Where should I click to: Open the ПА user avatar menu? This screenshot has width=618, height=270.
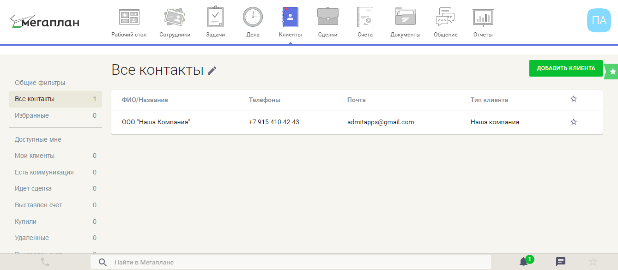tap(599, 20)
